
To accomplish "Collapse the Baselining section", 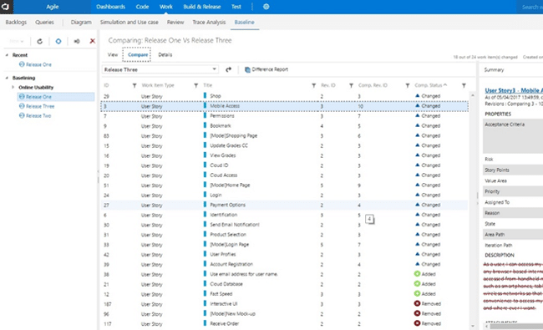I will pyautogui.click(x=7, y=78).
